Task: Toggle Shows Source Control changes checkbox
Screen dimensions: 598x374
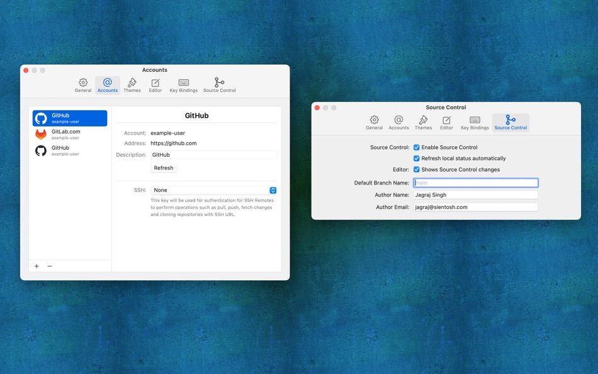Action: point(417,169)
